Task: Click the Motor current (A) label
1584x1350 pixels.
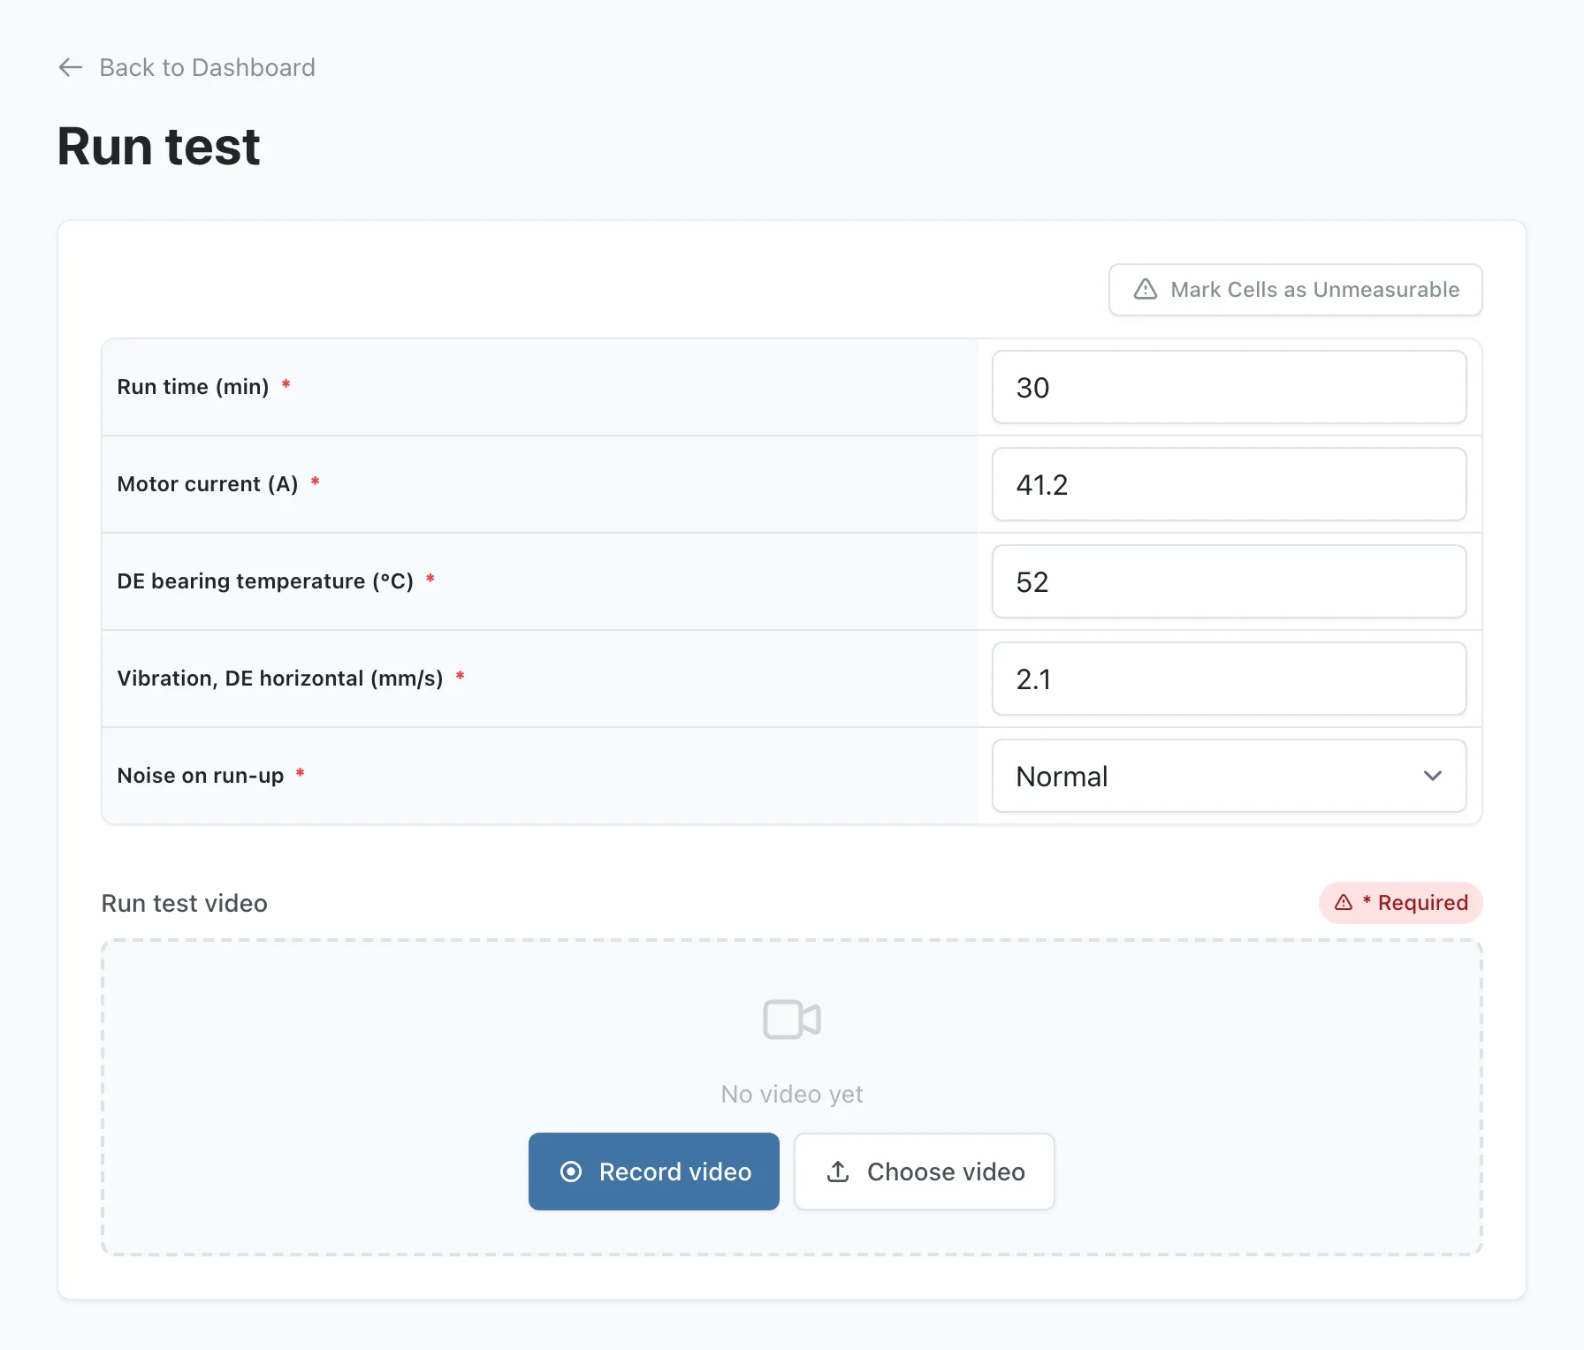Action: [x=208, y=484]
